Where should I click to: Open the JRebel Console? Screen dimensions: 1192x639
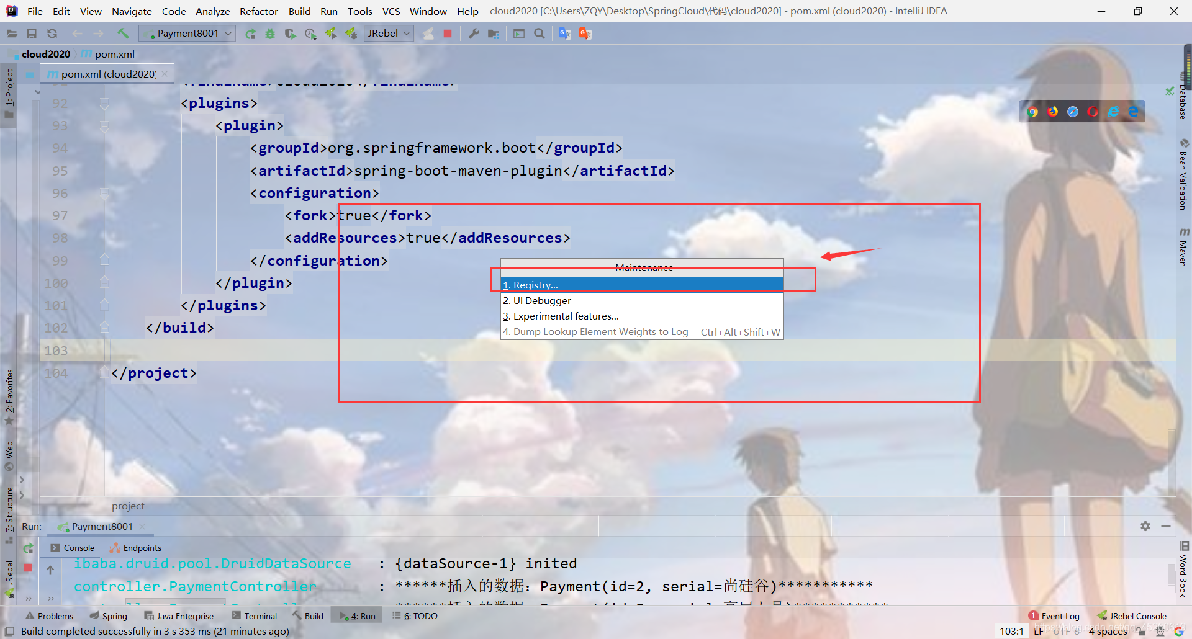(x=1131, y=616)
